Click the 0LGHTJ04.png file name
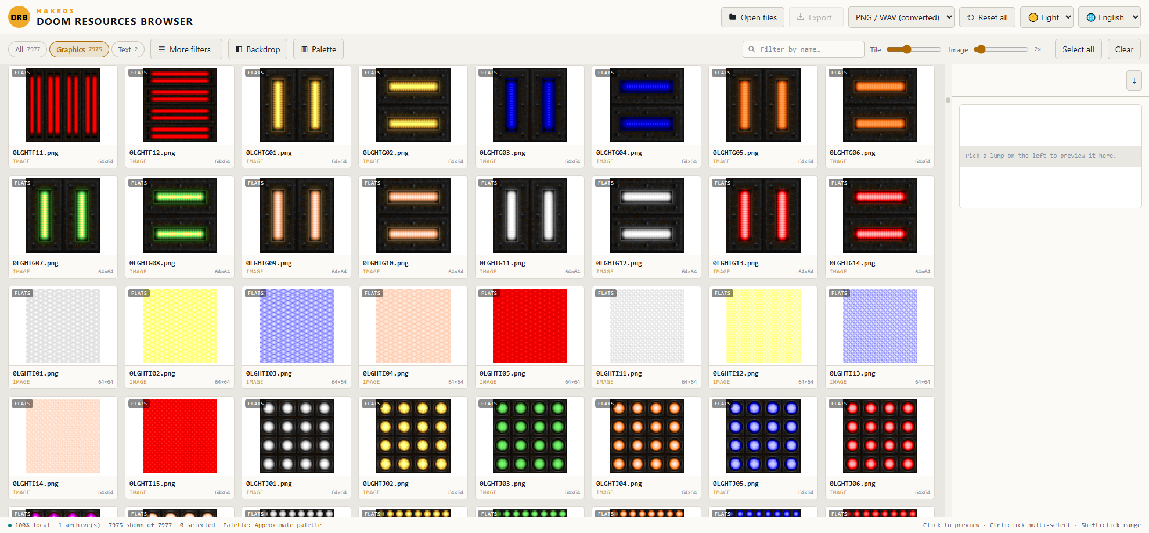 [x=619, y=484]
